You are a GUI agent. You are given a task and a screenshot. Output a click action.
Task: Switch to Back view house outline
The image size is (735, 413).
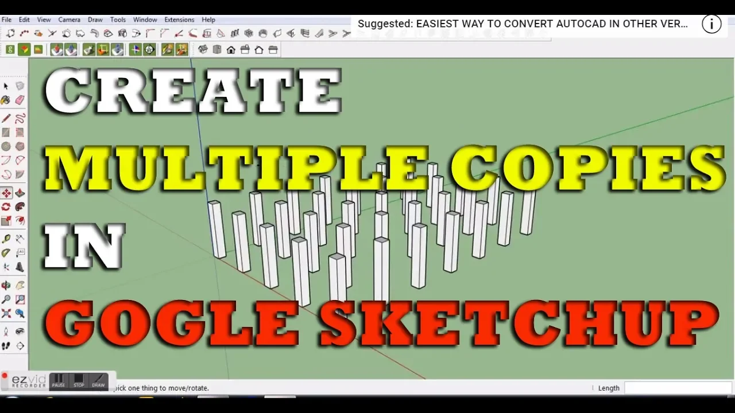click(259, 50)
